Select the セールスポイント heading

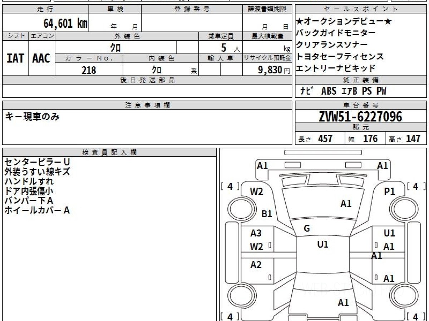(361, 9)
